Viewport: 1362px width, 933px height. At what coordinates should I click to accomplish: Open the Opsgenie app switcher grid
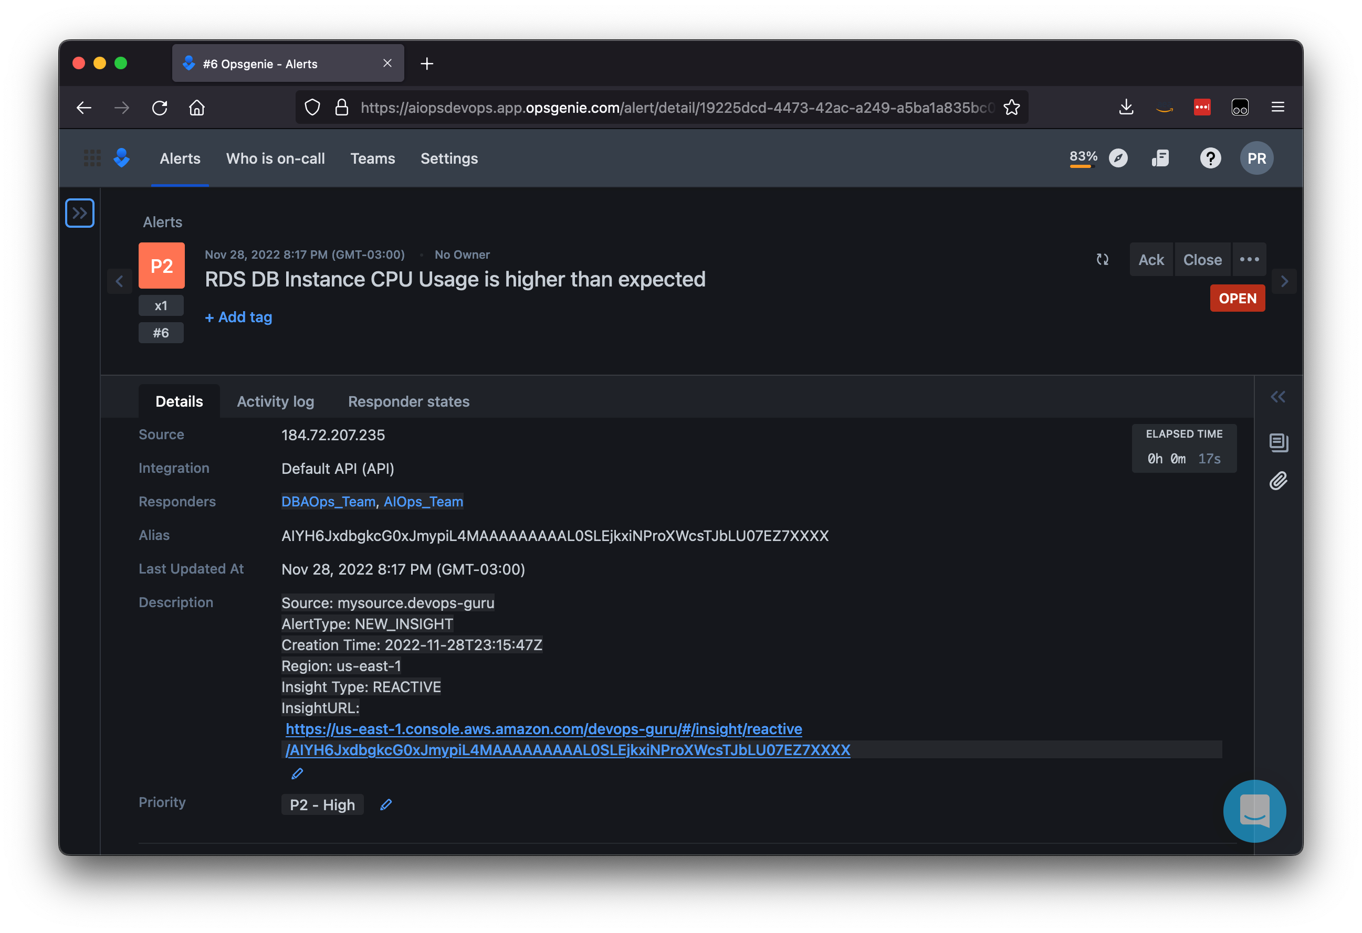pos(91,158)
